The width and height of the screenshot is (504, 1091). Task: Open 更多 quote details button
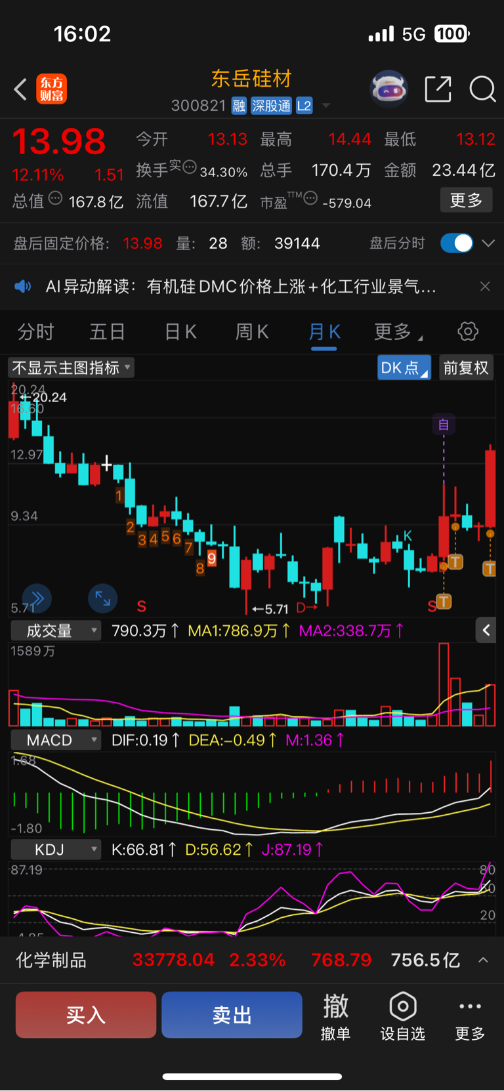point(466,200)
